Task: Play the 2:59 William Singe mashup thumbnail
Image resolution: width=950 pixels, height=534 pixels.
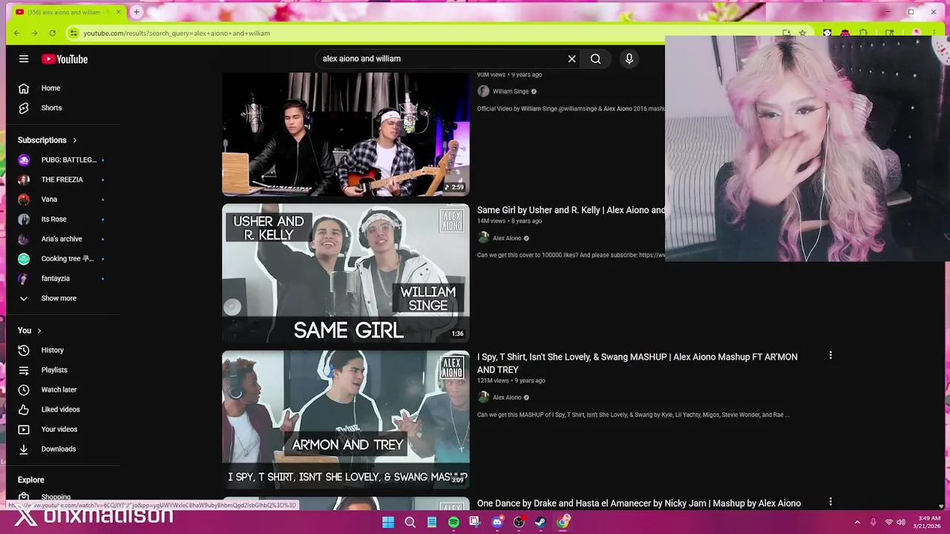Action: point(346,134)
